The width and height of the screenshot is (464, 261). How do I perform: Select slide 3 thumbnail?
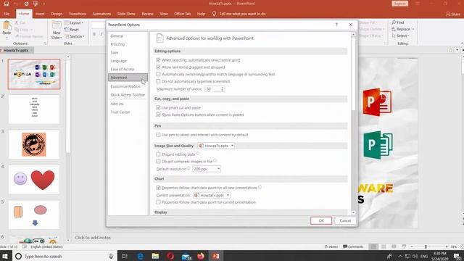(x=34, y=144)
